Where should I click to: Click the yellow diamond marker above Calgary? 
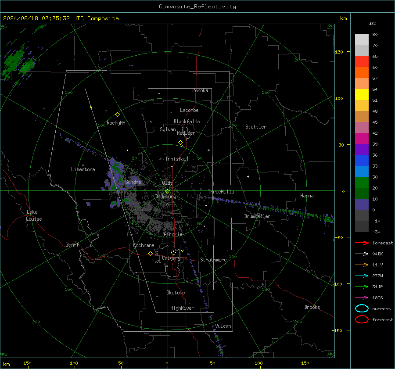173,253
